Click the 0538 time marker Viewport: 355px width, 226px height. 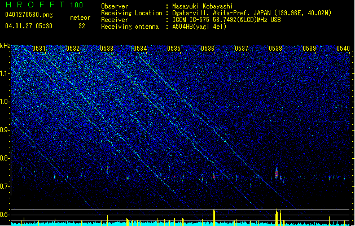coord(275,49)
